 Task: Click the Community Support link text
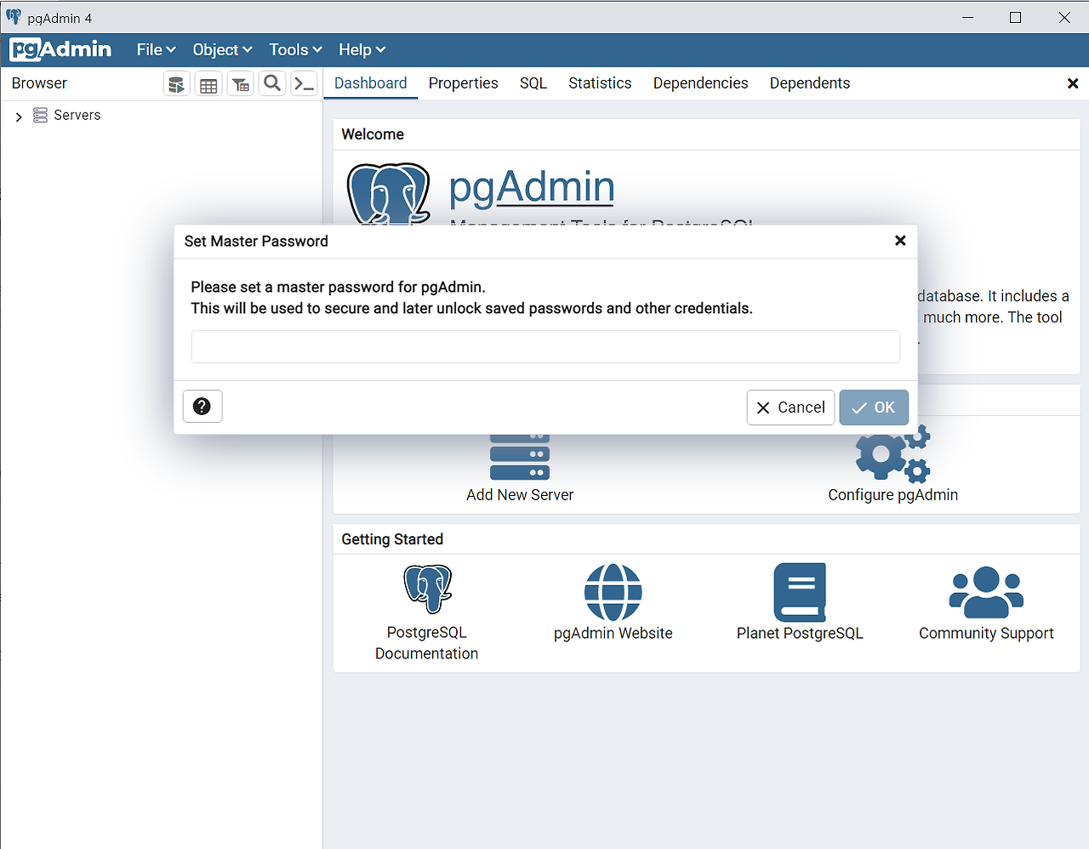(x=986, y=634)
